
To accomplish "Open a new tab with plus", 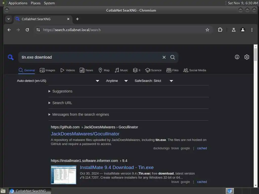I will click(77, 19).
